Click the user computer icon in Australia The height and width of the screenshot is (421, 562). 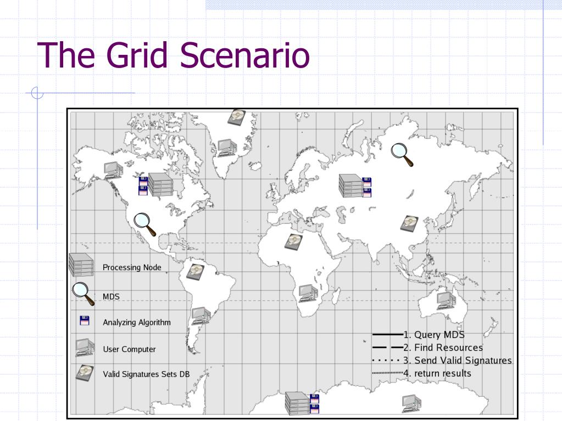[446, 300]
